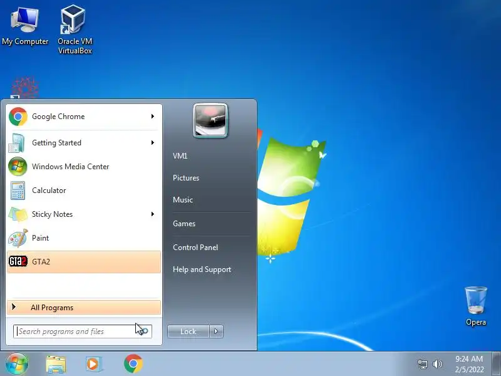Expand the All Programs list

[84, 308]
